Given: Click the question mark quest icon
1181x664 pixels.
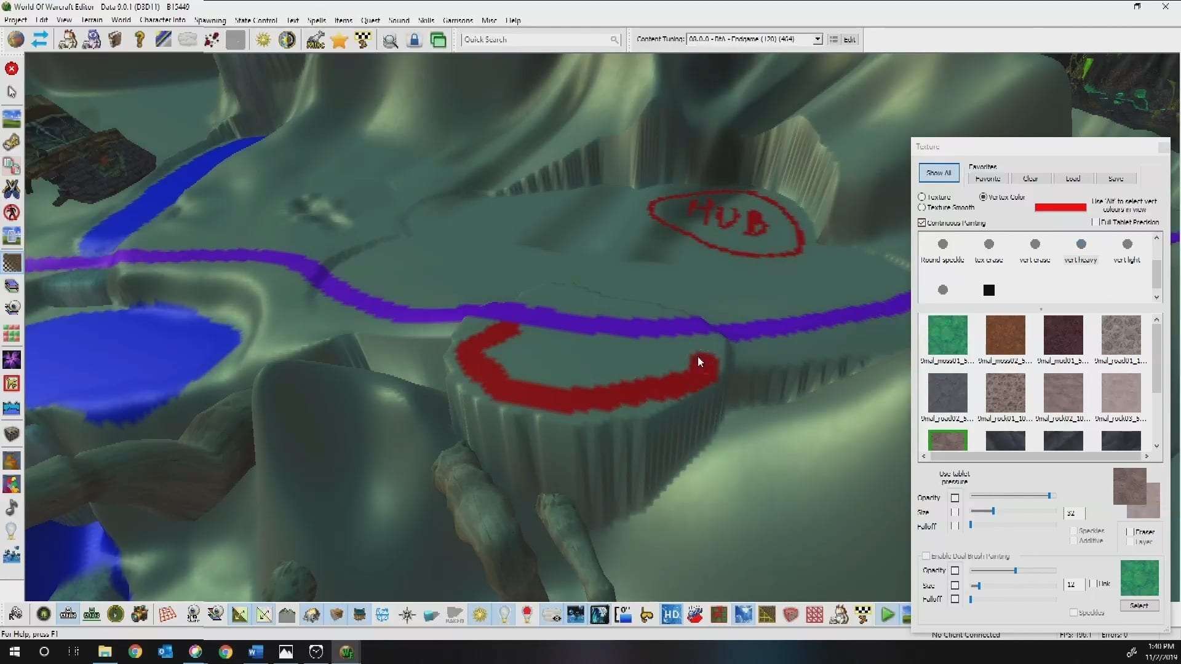Looking at the screenshot, I should 140,40.
